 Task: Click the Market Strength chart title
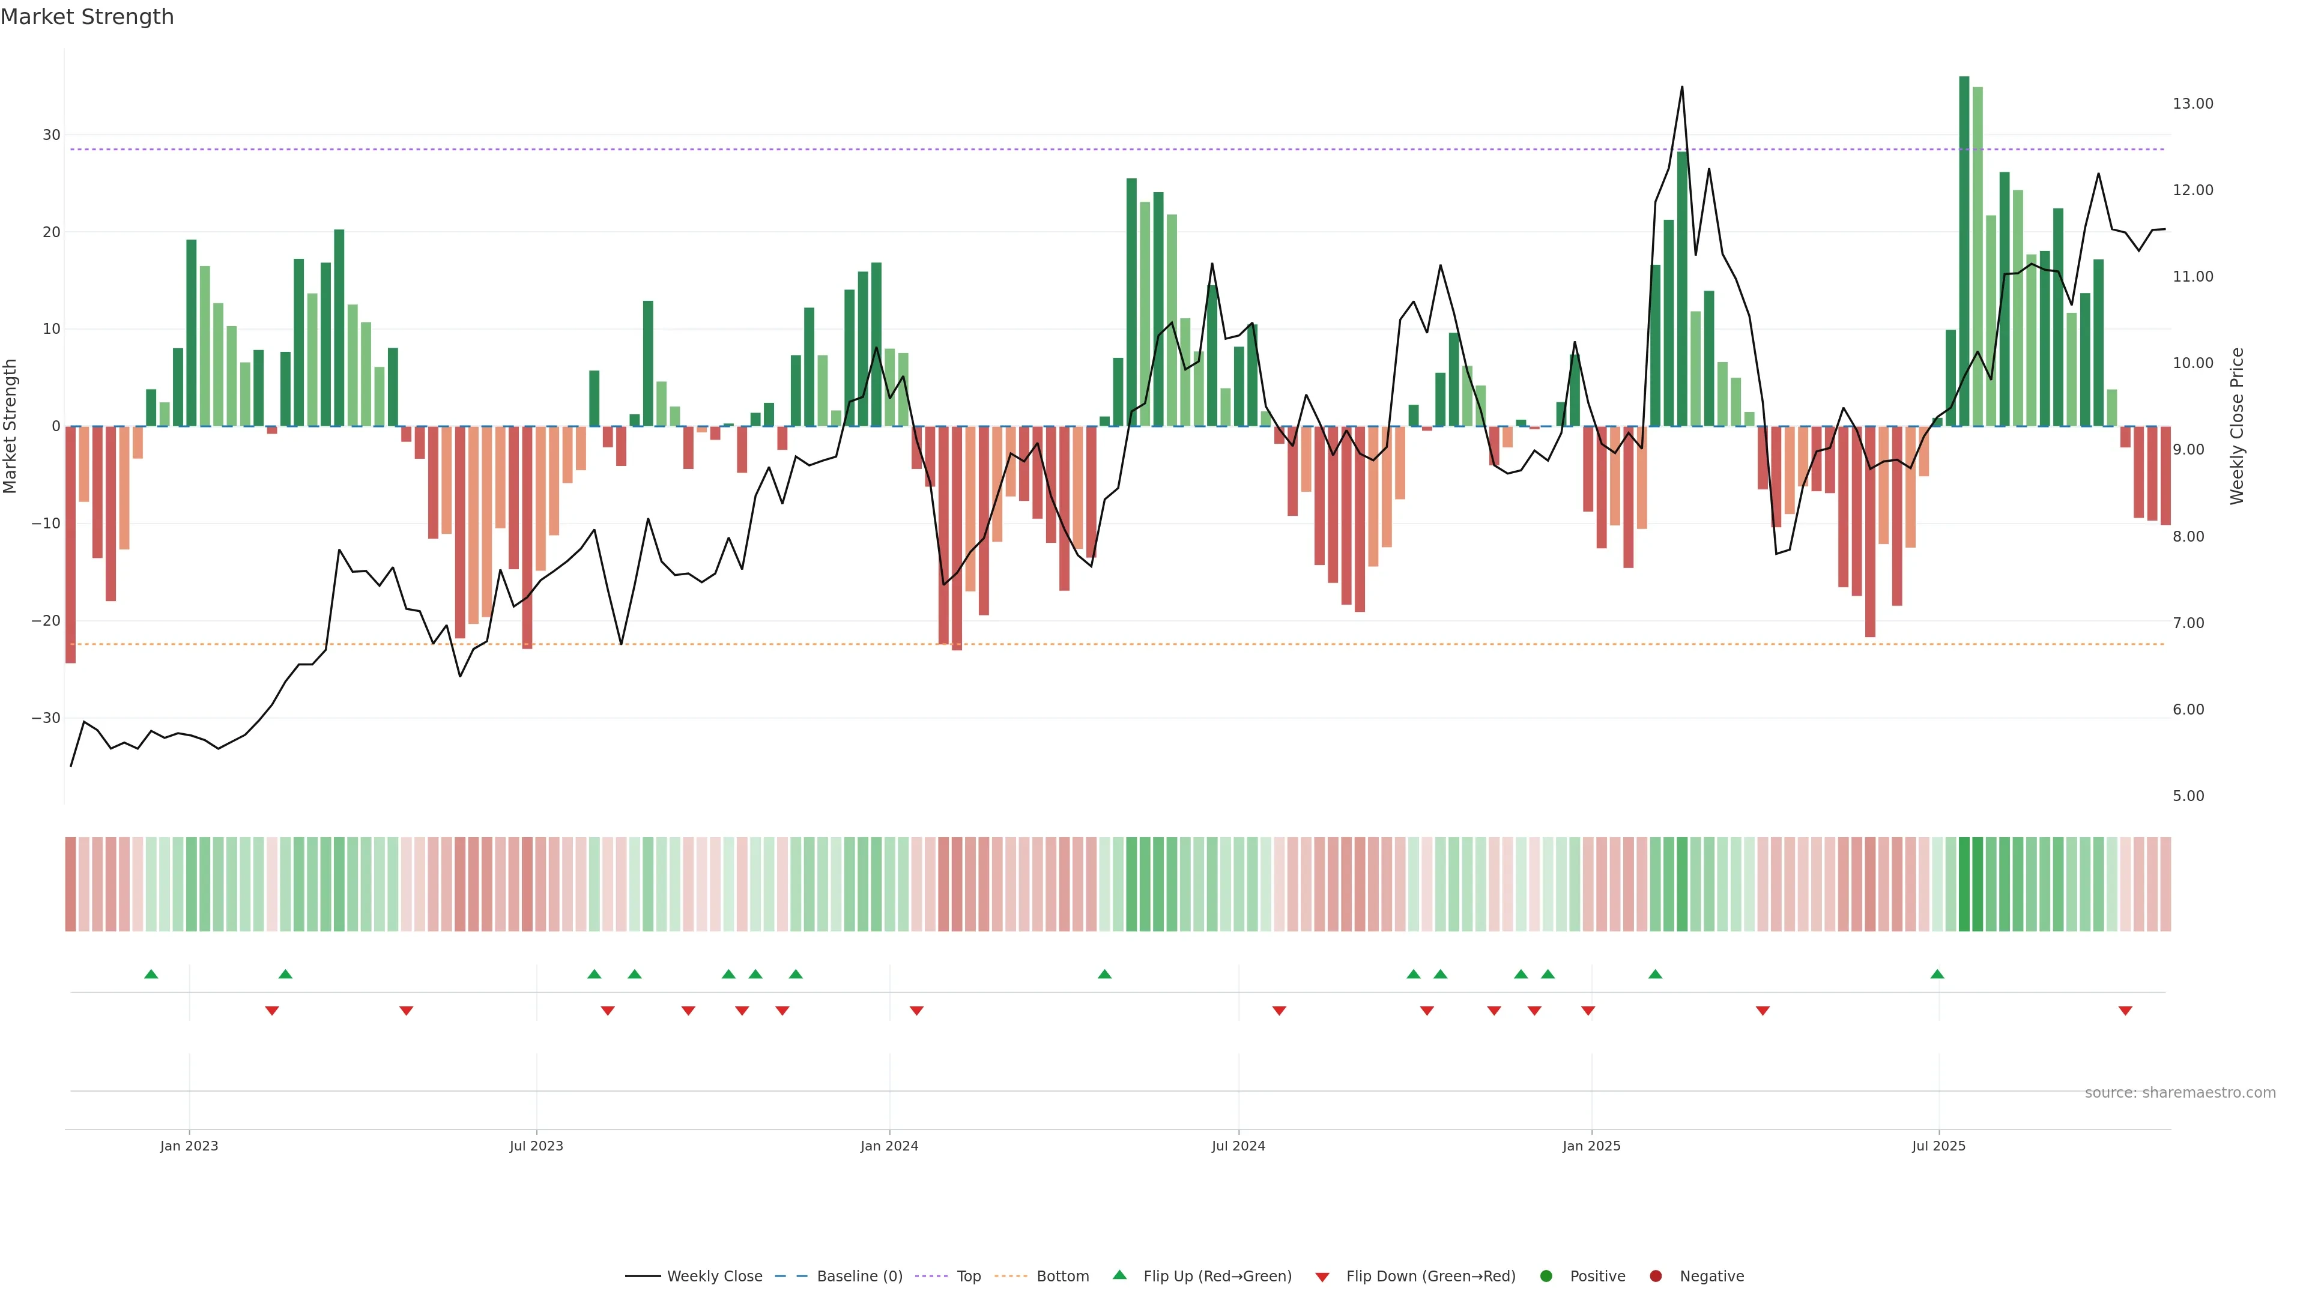(87, 16)
